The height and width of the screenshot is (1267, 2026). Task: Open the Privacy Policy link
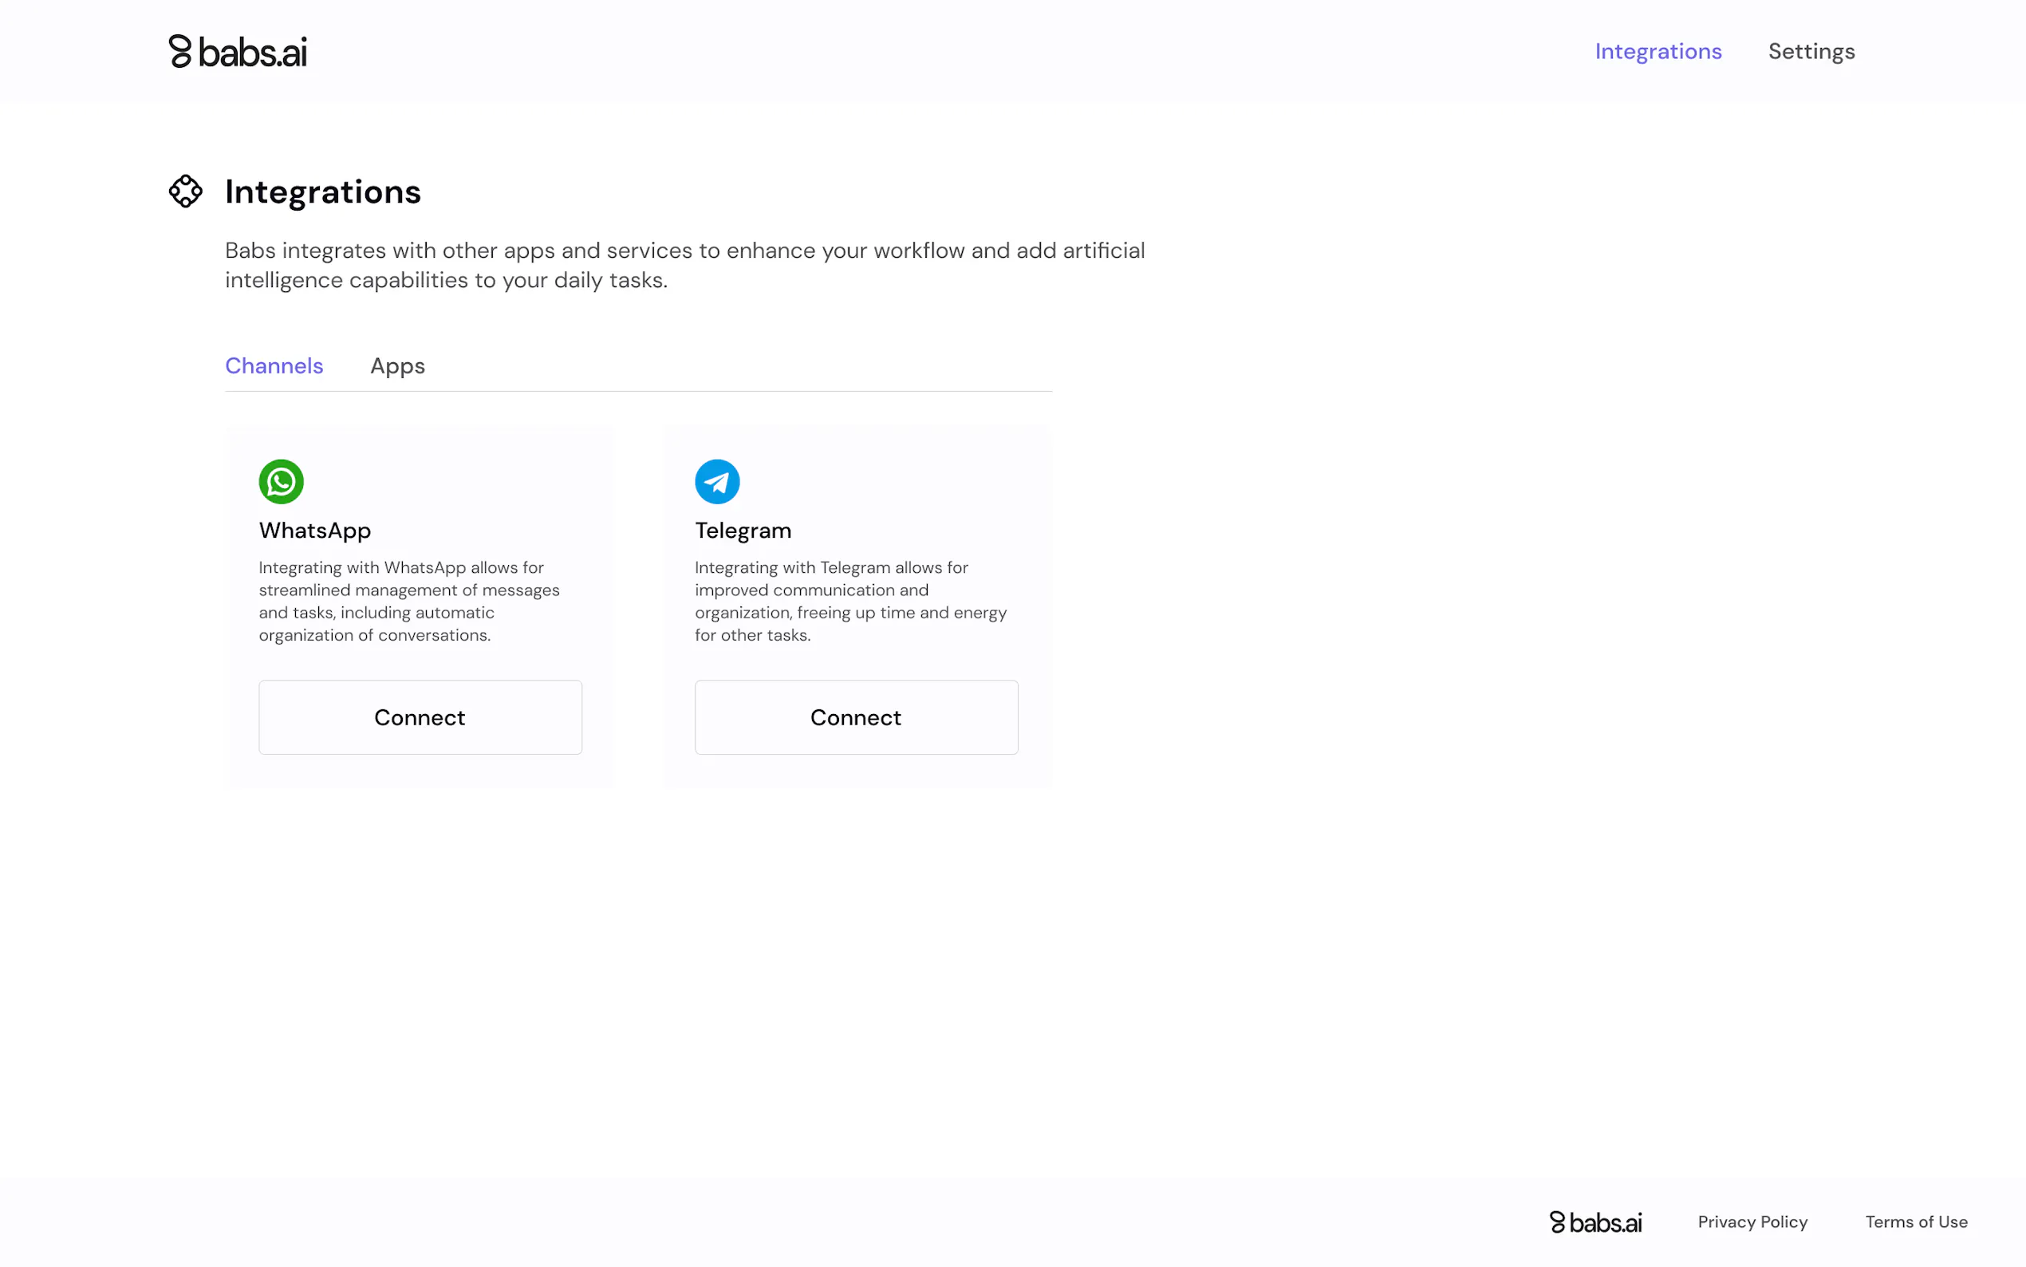(x=1752, y=1222)
